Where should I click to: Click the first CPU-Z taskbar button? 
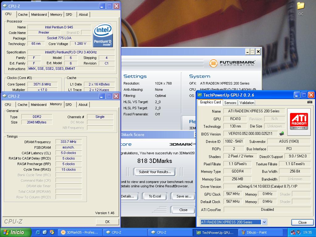point(125,232)
